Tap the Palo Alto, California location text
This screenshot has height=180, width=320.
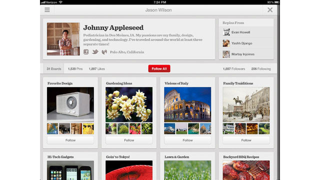coord(127,52)
